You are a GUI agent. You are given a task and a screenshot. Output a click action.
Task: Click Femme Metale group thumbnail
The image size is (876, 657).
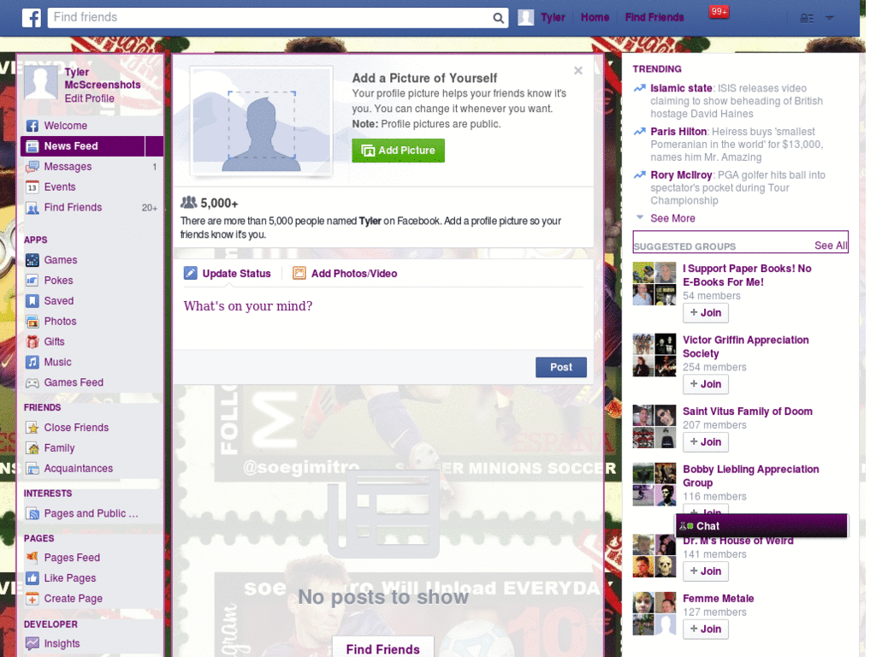point(654,613)
